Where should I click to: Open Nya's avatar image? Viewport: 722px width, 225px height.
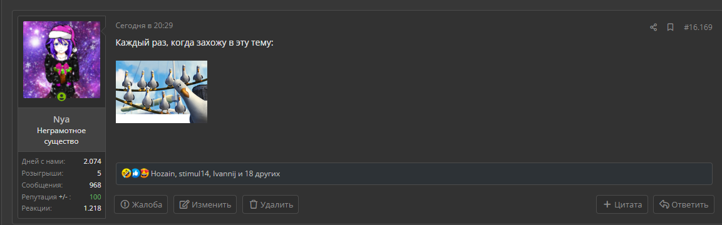tap(62, 60)
